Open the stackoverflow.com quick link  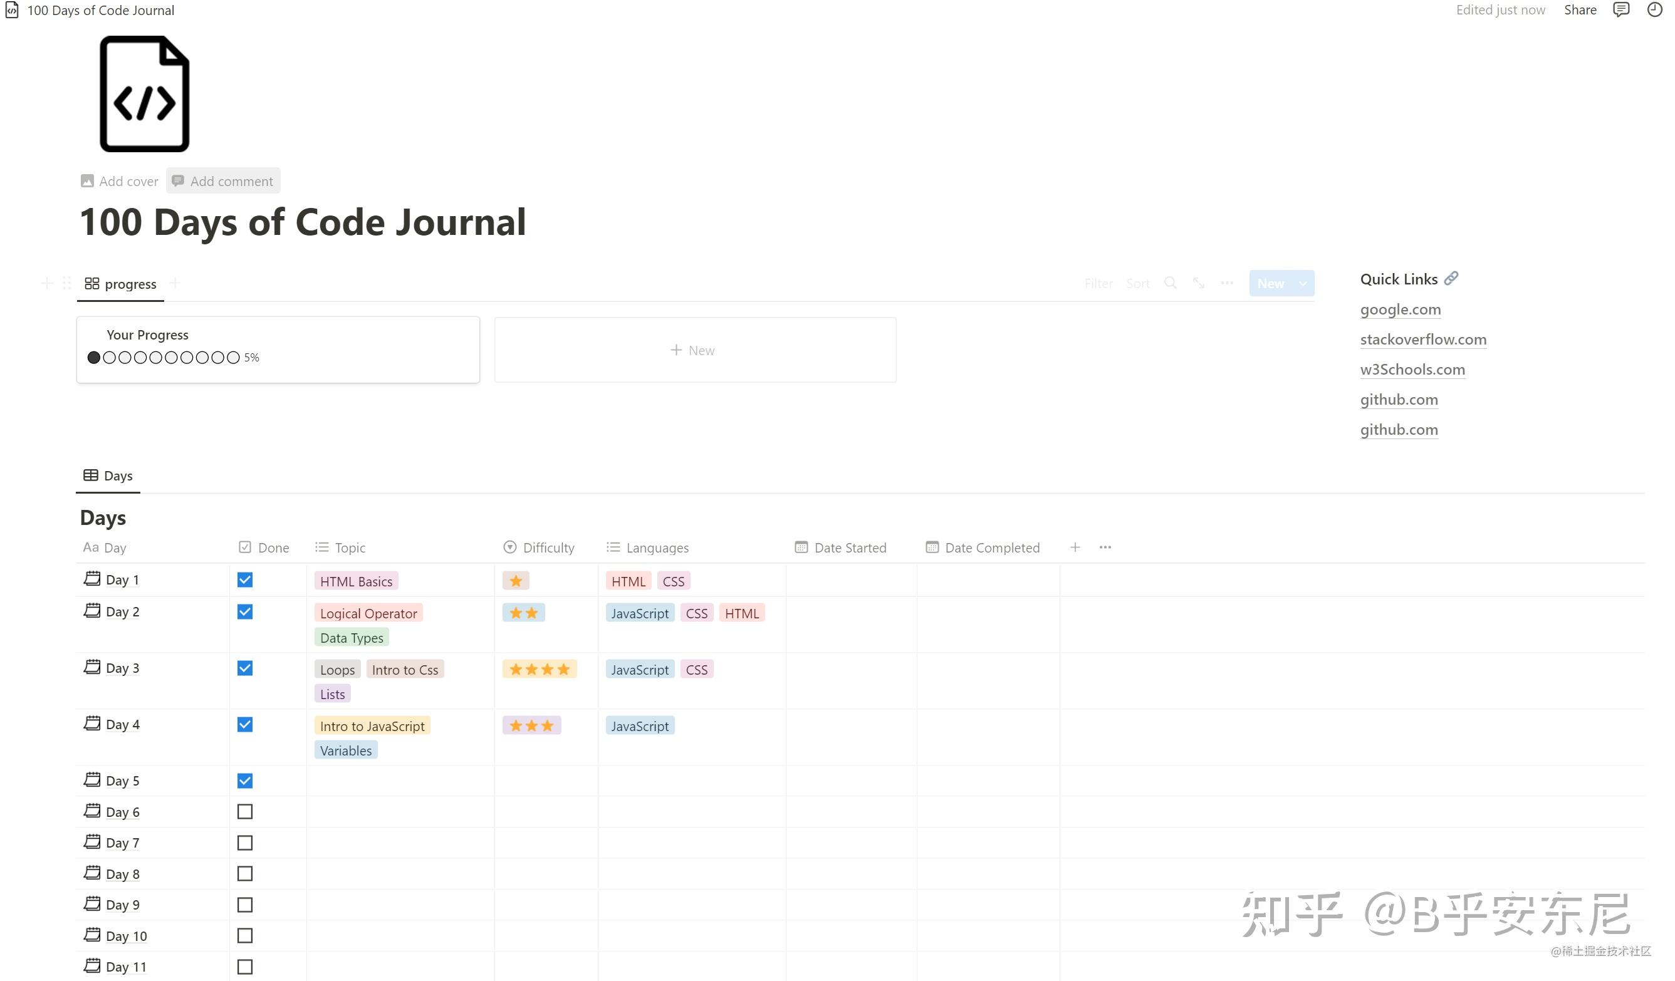(x=1422, y=339)
